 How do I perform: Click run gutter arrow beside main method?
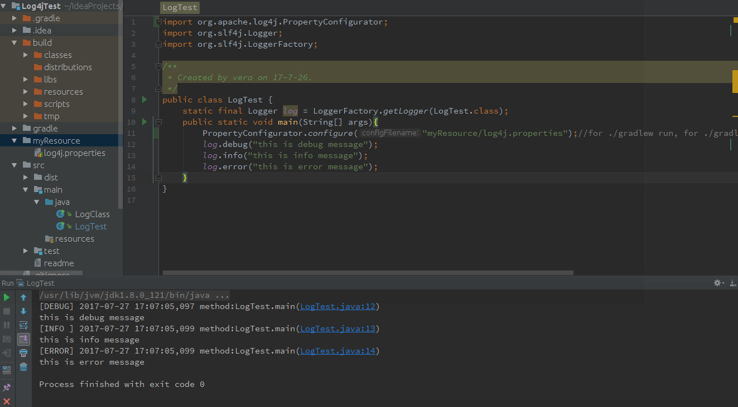(x=144, y=122)
